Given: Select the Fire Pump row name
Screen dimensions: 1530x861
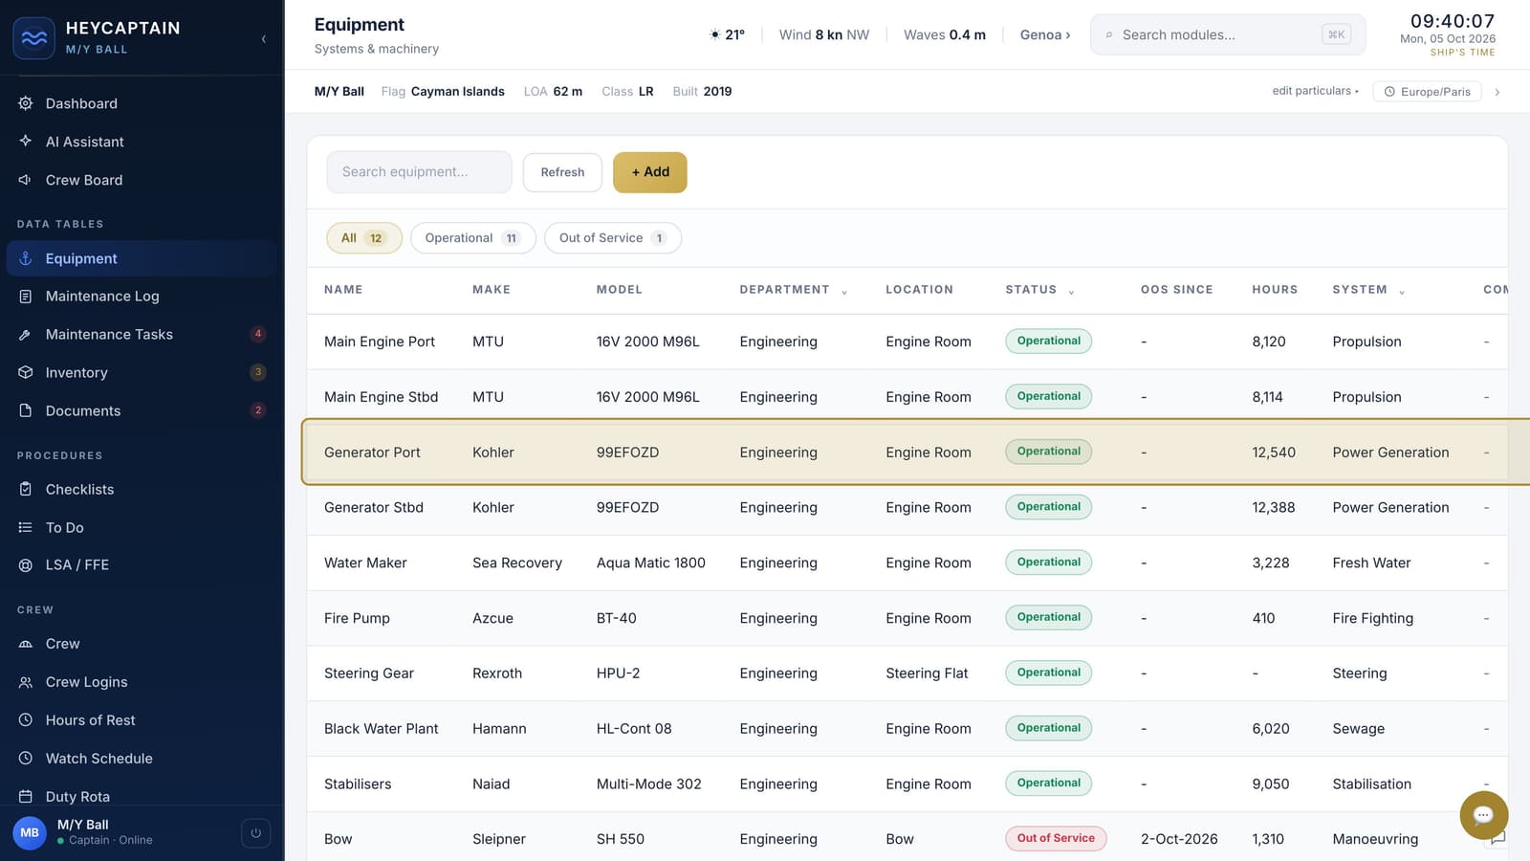Looking at the screenshot, I should tap(357, 618).
